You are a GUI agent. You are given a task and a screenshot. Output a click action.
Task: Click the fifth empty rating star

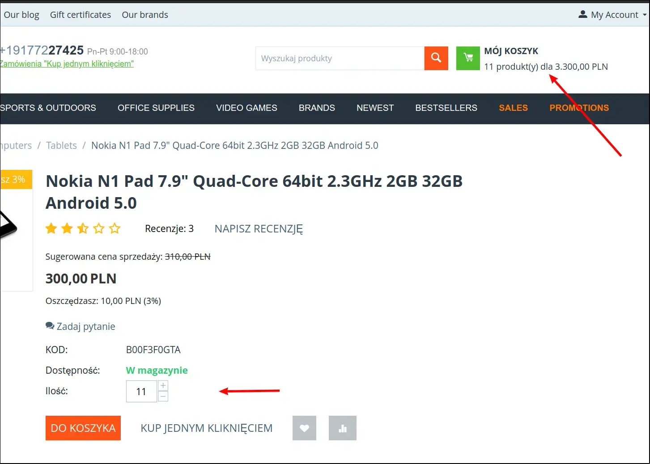tap(115, 228)
